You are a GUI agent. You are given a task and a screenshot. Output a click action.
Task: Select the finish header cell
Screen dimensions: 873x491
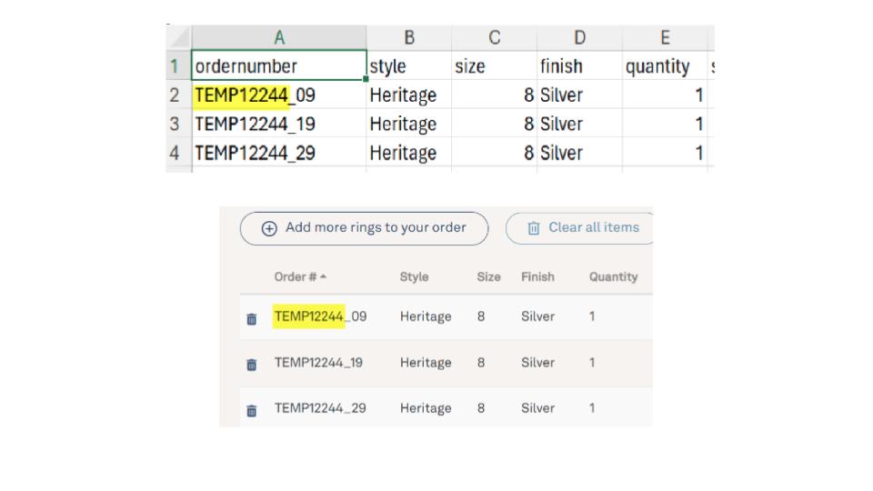(x=579, y=65)
